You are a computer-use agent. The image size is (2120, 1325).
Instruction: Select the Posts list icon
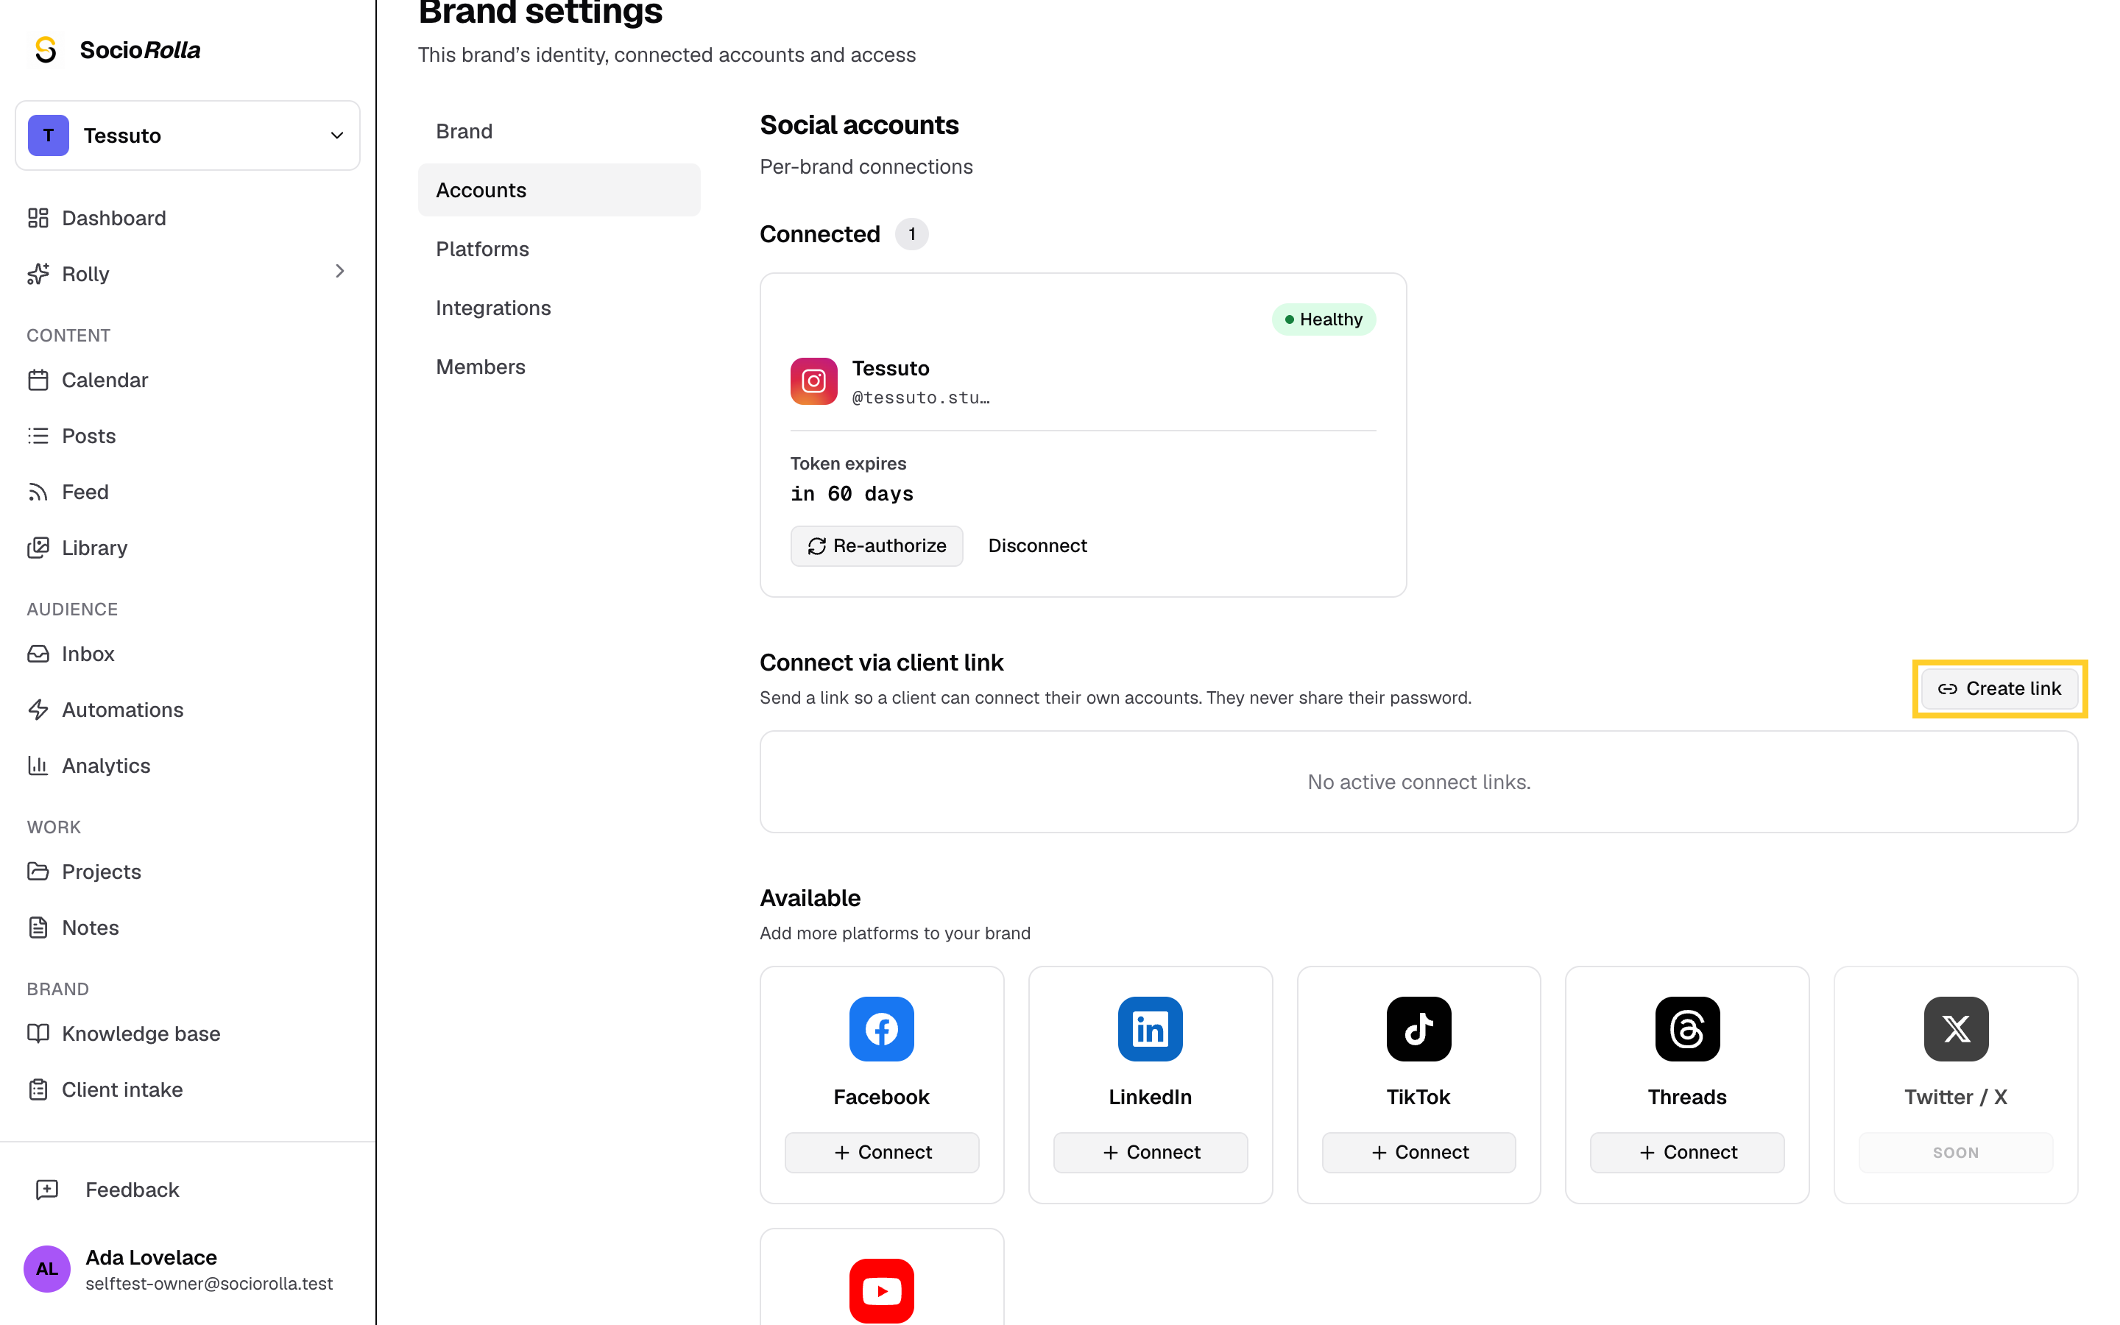coord(38,436)
